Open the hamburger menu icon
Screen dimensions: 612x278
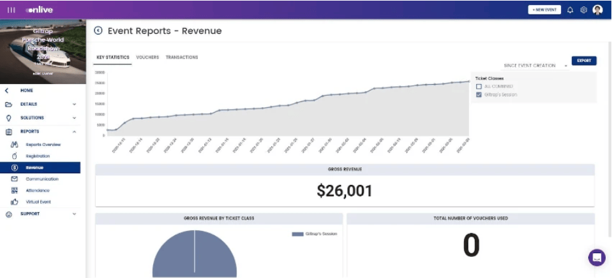click(11, 10)
